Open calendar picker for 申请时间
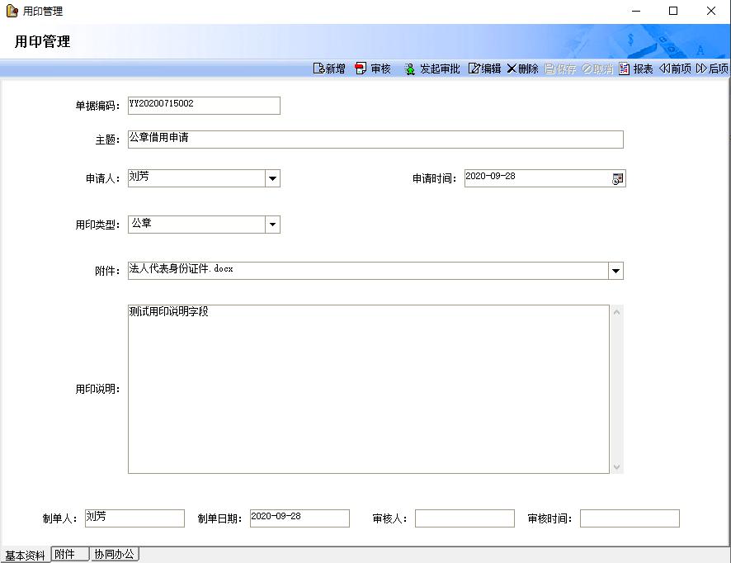The width and height of the screenshot is (731, 563). [x=617, y=178]
